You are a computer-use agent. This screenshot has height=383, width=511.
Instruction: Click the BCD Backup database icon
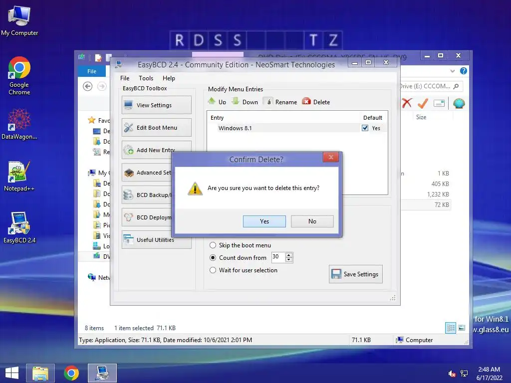pos(128,195)
